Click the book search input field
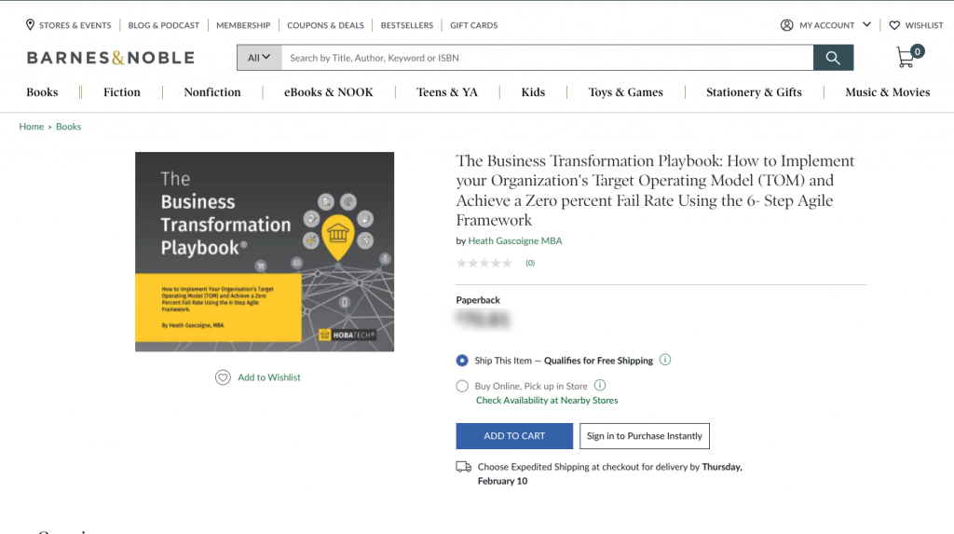 [547, 58]
